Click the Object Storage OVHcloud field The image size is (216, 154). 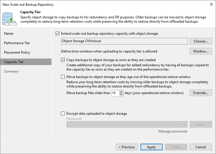pyautogui.click(x=124, y=41)
